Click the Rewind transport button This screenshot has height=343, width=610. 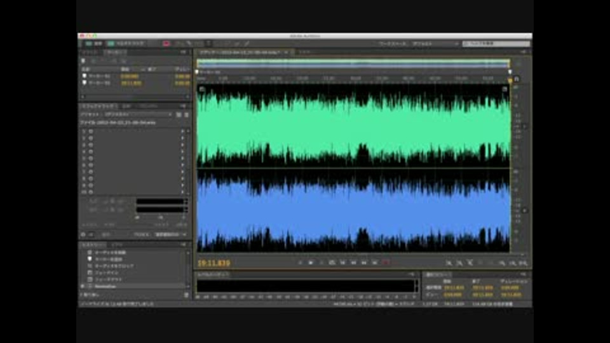(353, 263)
